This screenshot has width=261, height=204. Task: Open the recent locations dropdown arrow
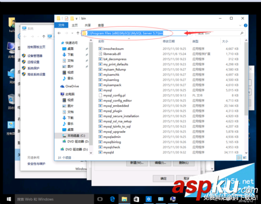[x=72, y=33]
